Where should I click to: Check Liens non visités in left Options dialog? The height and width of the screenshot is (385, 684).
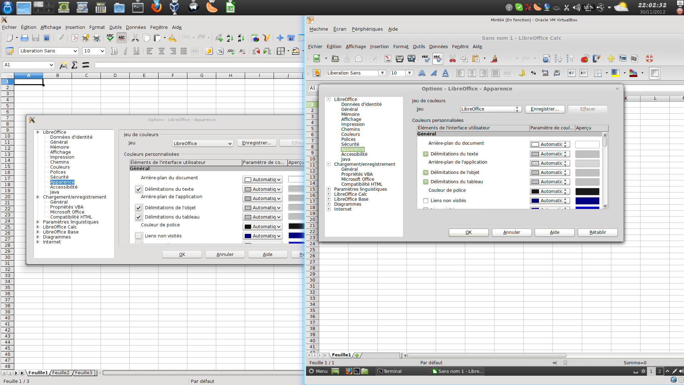pos(139,236)
